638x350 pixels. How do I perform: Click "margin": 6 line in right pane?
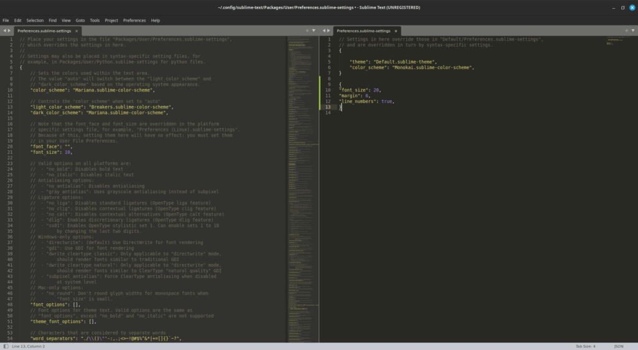pyautogui.click(x=355, y=96)
